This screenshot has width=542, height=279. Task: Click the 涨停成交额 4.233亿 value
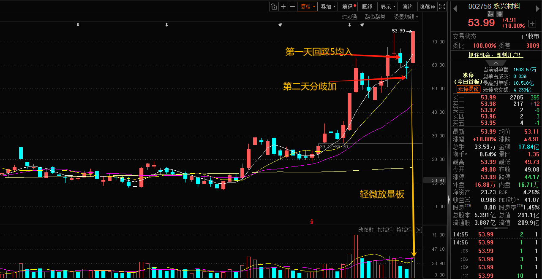tap(522, 90)
